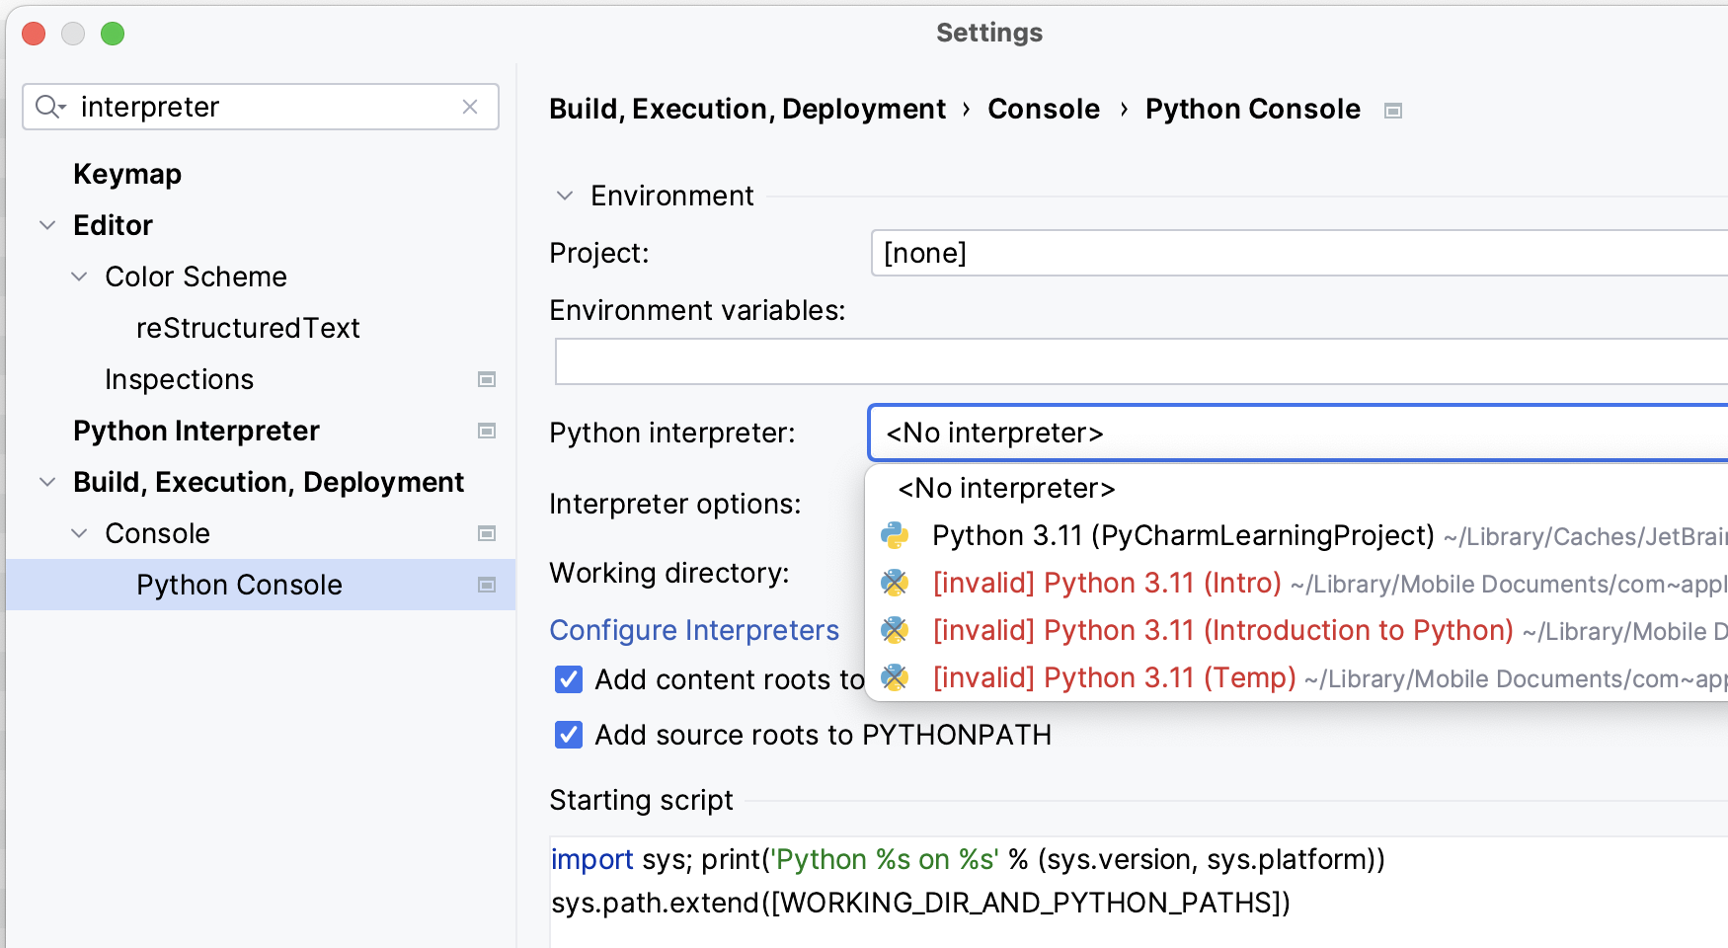The width and height of the screenshot is (1728, 948).
Task: Uncheck Add source roots to PYTHONPATH
Action: [568, 735]
